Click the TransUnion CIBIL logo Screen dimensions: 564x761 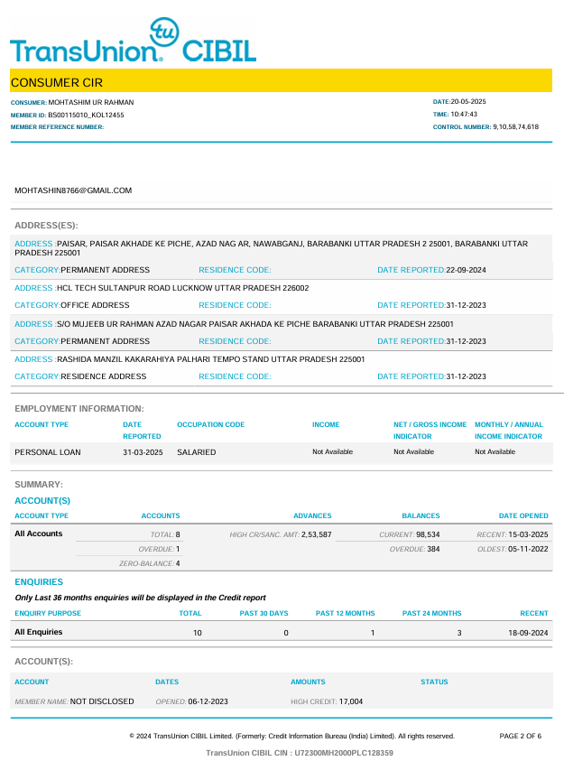click(133, 41)
